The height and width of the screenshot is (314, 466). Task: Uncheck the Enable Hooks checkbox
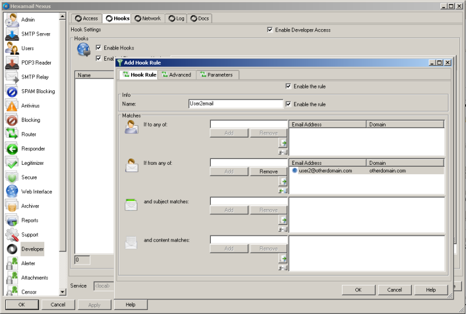(x=98, y=48)
